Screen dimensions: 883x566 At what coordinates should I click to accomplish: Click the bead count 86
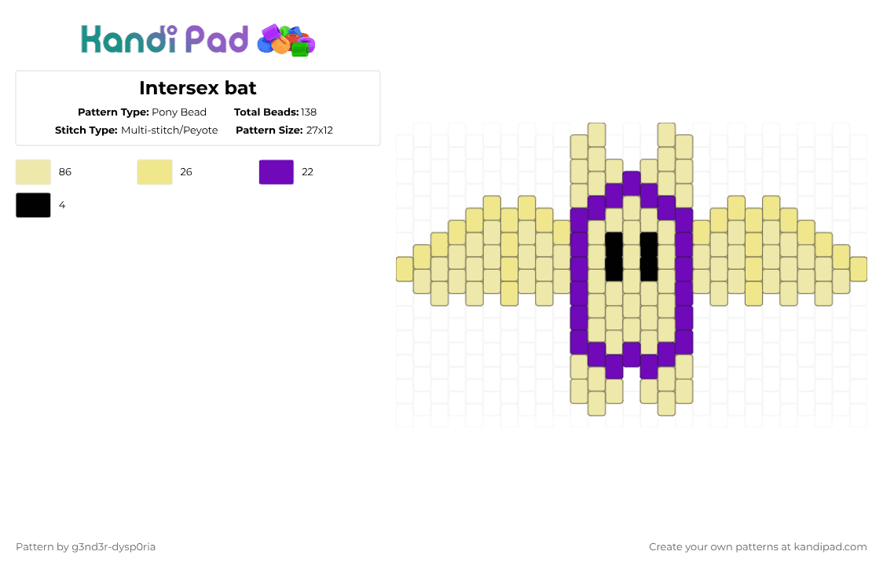[65, 172]
